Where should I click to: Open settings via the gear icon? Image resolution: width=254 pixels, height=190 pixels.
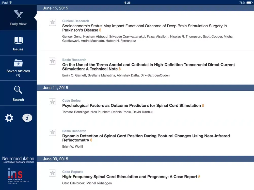click(x=9, y=118)
